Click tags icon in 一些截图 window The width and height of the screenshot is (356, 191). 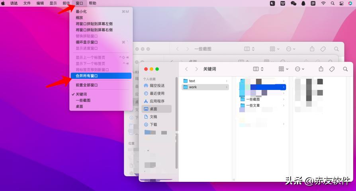click(x=323, y=49)
